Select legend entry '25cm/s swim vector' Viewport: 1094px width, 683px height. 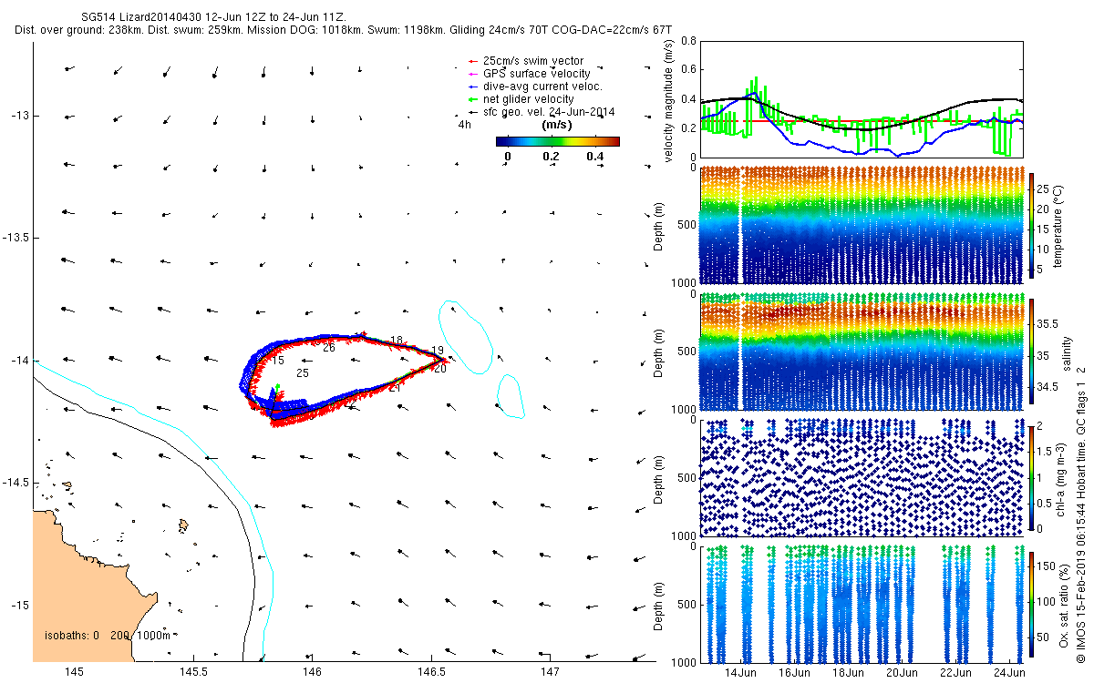(533, 61)
